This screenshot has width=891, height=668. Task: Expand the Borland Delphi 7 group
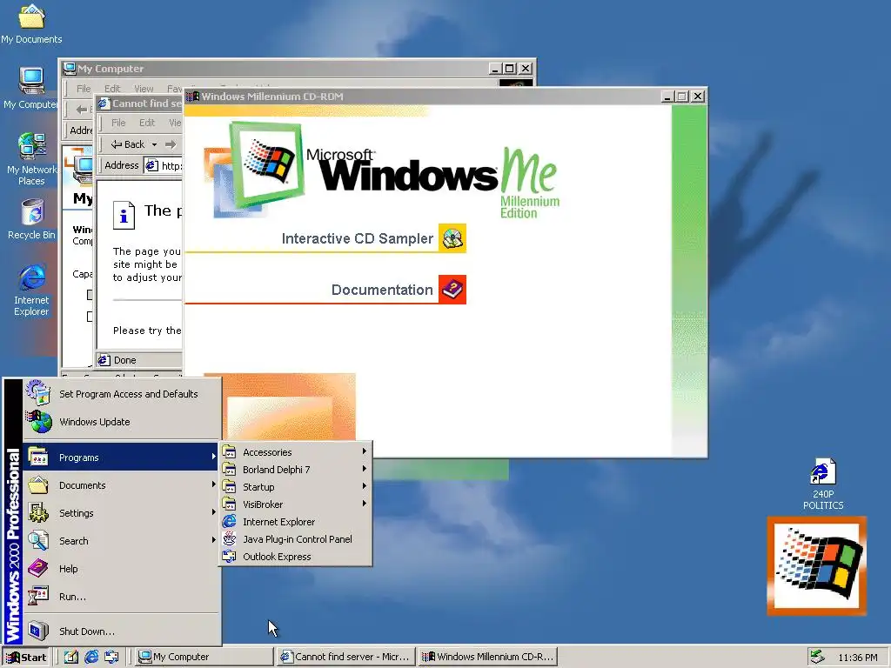pos(296,469)
